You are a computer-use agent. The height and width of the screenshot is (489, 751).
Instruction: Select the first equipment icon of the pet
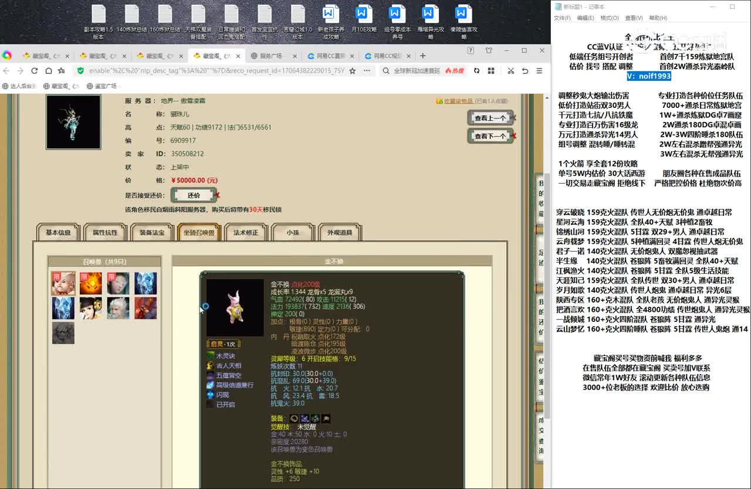(x=294, y=419)
